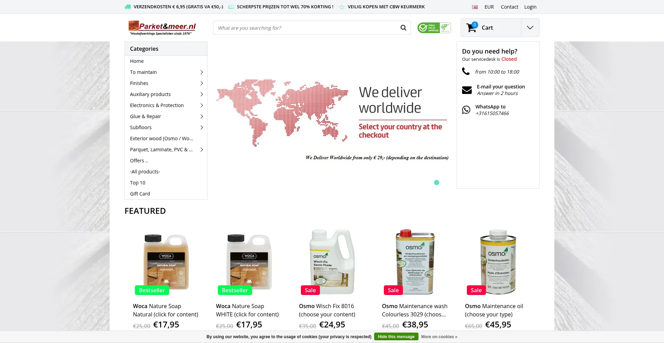This screenshot has height=343, width=664.
Task: Click the banner carousel dot indicator
Action: tap(436, 182)
